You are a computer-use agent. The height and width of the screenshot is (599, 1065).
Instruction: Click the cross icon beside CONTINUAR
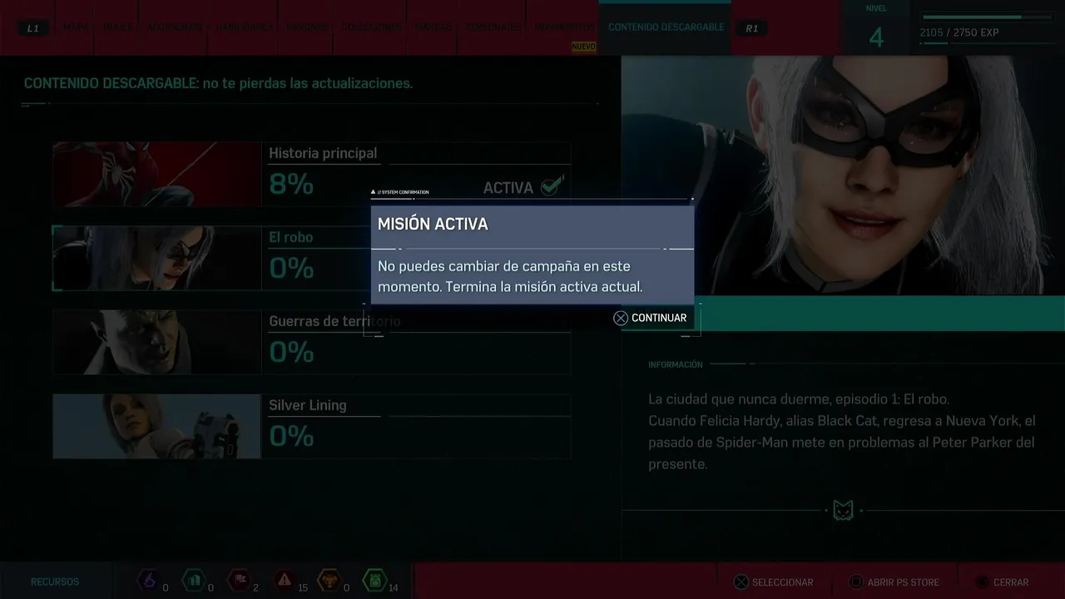click(x=621, y=318)
